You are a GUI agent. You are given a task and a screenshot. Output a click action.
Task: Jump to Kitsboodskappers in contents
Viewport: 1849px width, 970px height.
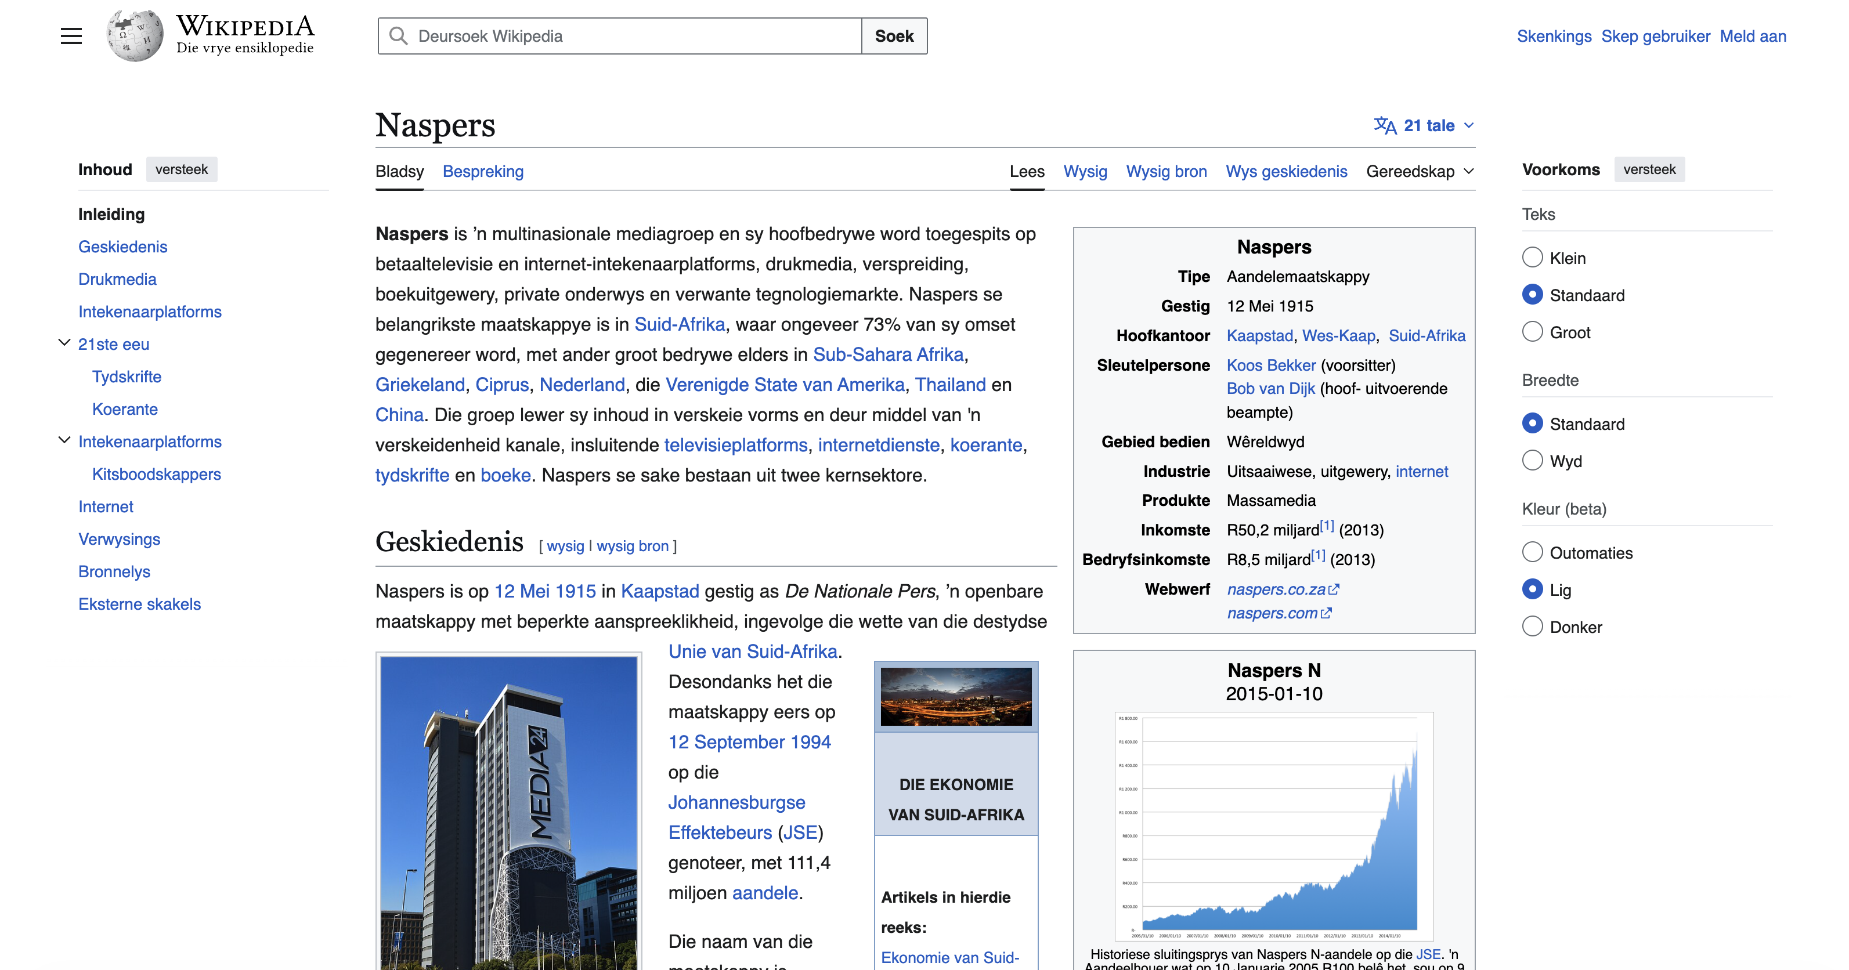click(157, 474)
